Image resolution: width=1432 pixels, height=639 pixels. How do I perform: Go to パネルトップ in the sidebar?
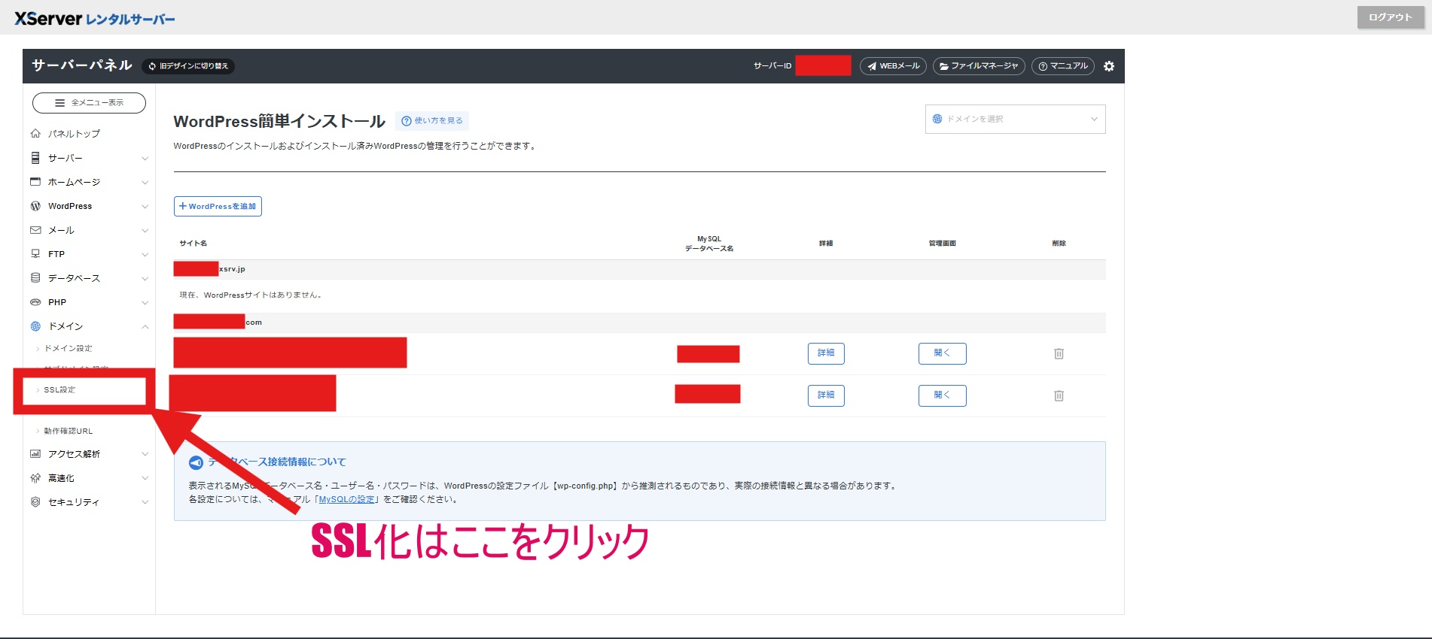pyautogui.click(x=74, y=134)
